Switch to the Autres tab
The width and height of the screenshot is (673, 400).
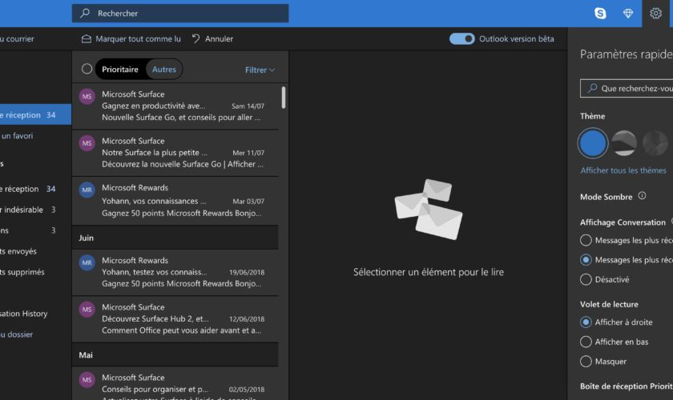[164, 70]
